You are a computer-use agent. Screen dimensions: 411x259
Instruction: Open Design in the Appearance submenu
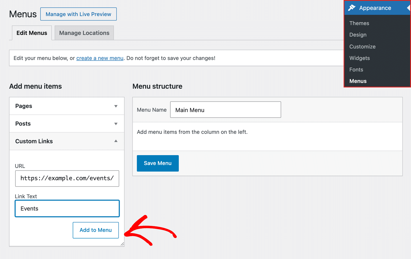tap(358, 35)
